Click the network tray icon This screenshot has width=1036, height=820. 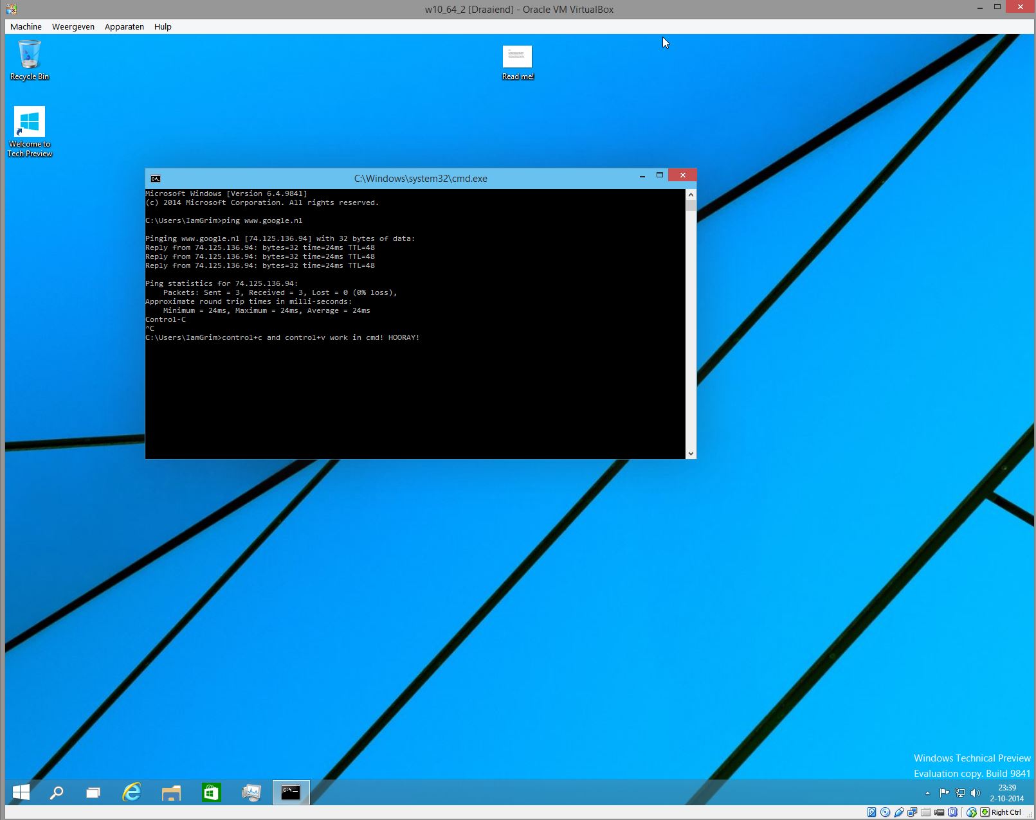click(x=960, y=793)
